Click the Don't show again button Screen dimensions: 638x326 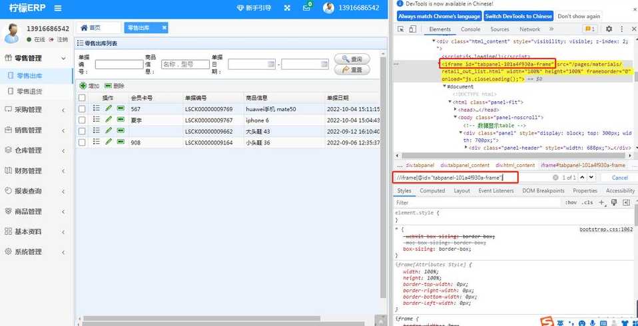click(579, 16)
